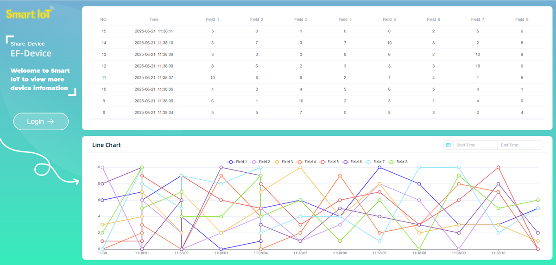The height and width of the screenshot is (265, 556).
Task: Click the Field 8 column header
Action: pos(521,19)
